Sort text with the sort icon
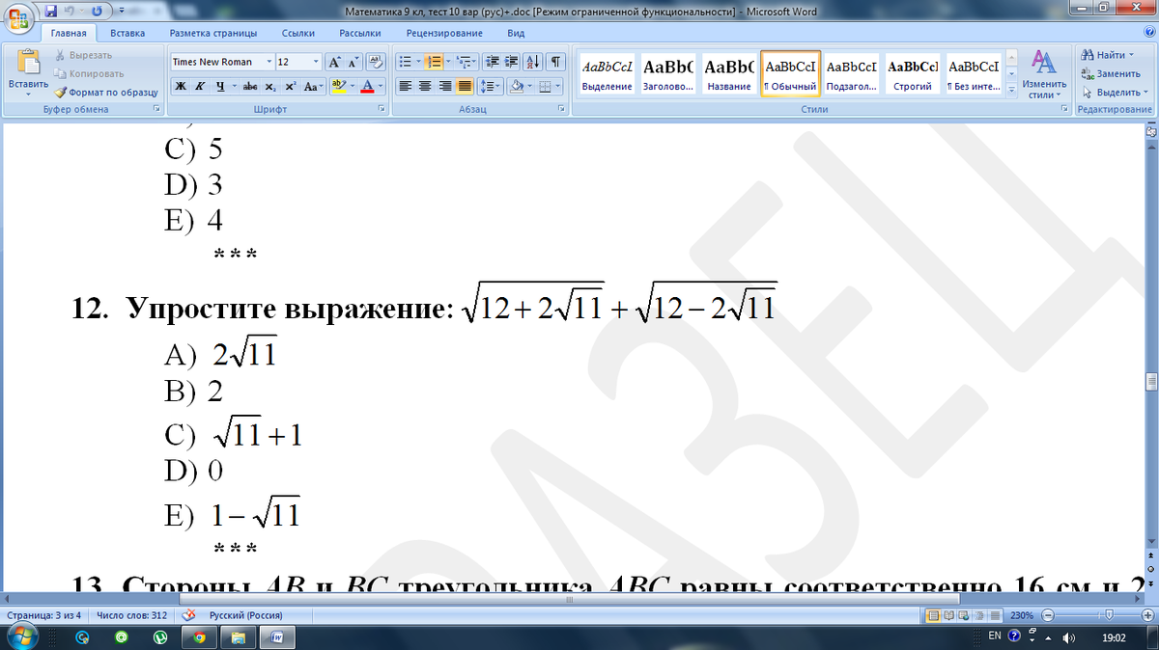This screenshot has width=1159, height=650. pos(536,62)
